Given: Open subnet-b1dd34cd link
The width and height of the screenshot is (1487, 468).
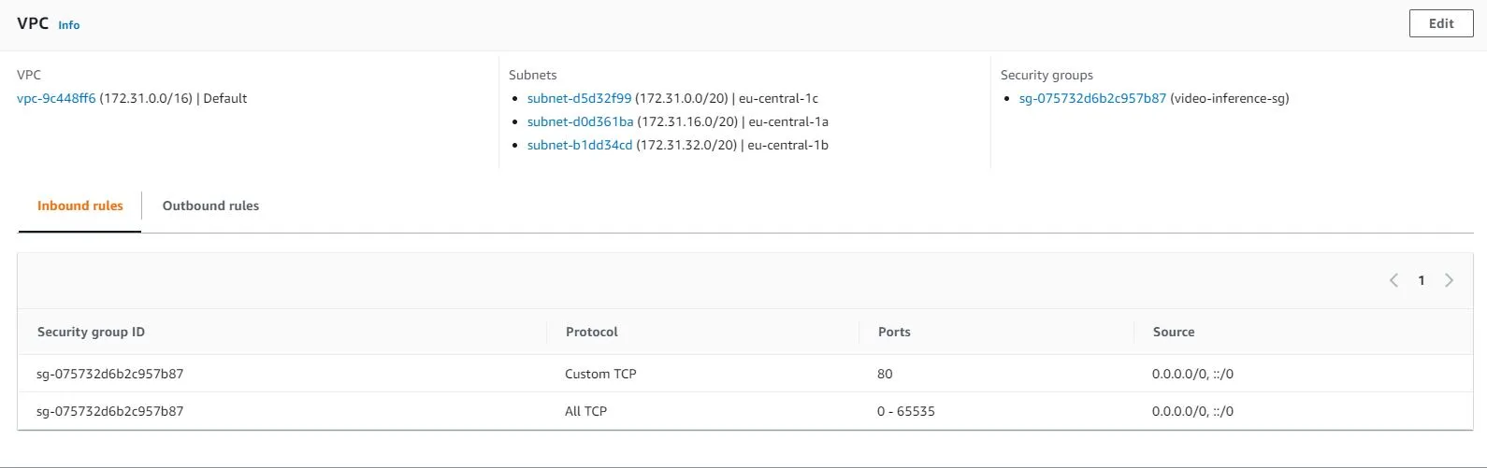Looking at the screenshot, I should pos(579,145).
